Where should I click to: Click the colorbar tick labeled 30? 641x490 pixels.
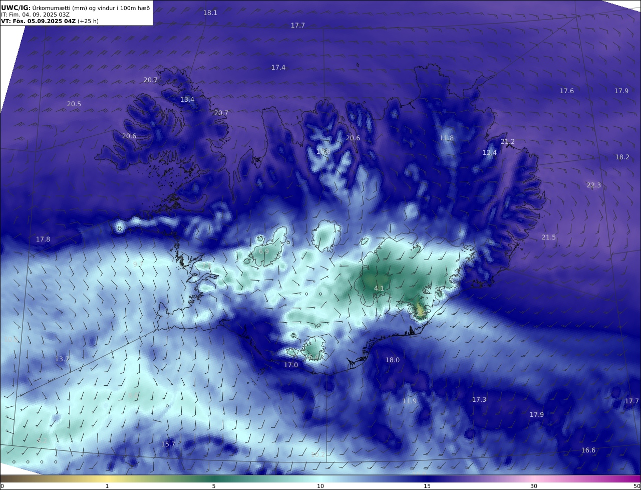[534, 486]
